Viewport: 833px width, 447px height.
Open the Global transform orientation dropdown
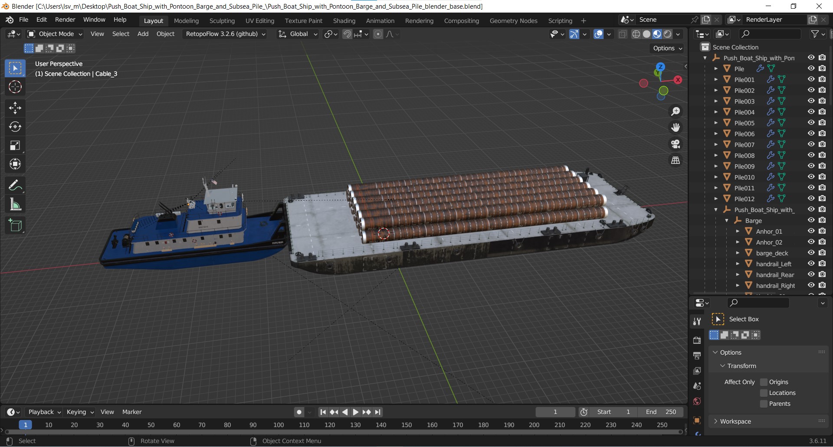point(298,34)
